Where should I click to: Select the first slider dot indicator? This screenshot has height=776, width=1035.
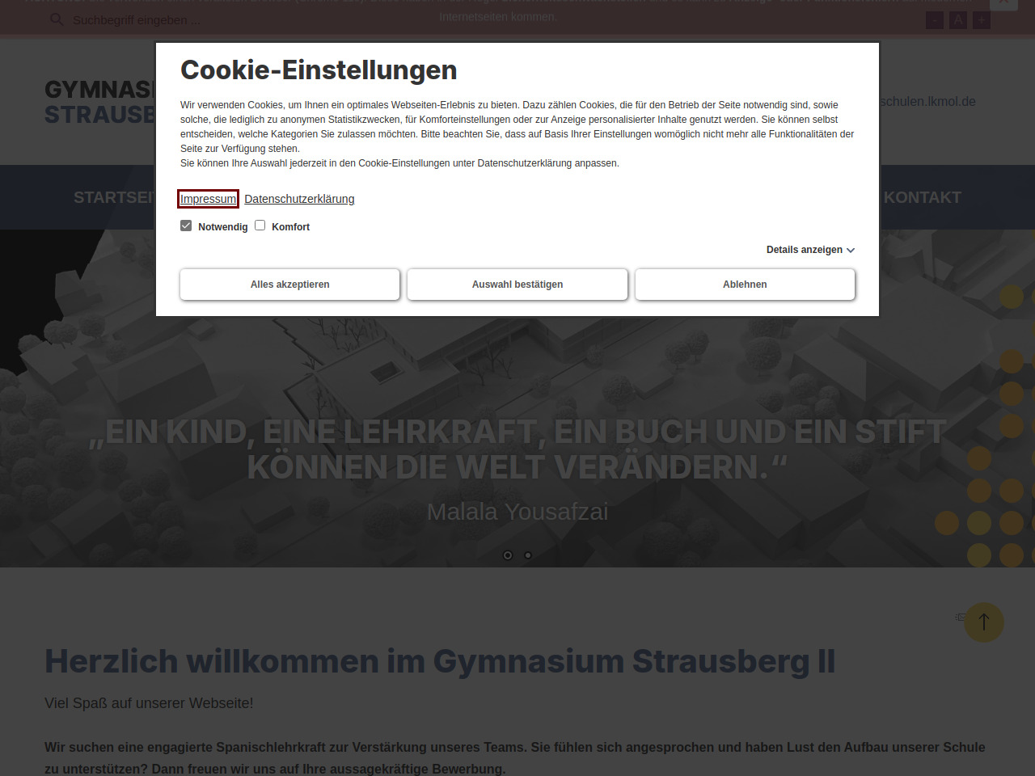click(x=508, y=555)
